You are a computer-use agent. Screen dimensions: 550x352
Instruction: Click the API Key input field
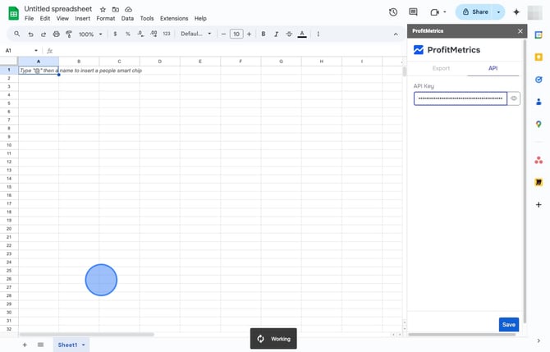461,98
